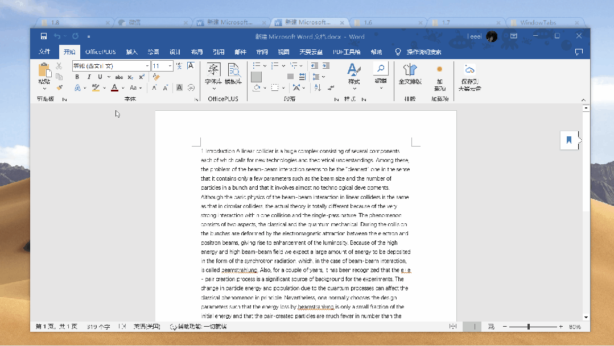
Task: Sort paragraphs with A-Z icon
Action: [x=318, y=87]
